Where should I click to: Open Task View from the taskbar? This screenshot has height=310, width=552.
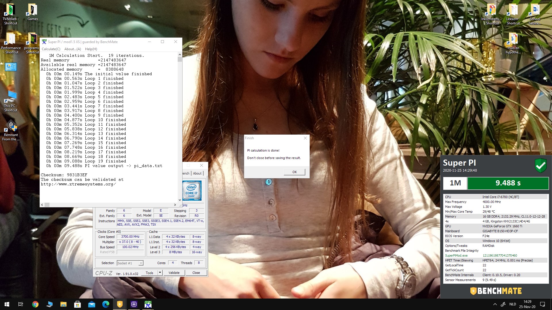click(21, 304)
